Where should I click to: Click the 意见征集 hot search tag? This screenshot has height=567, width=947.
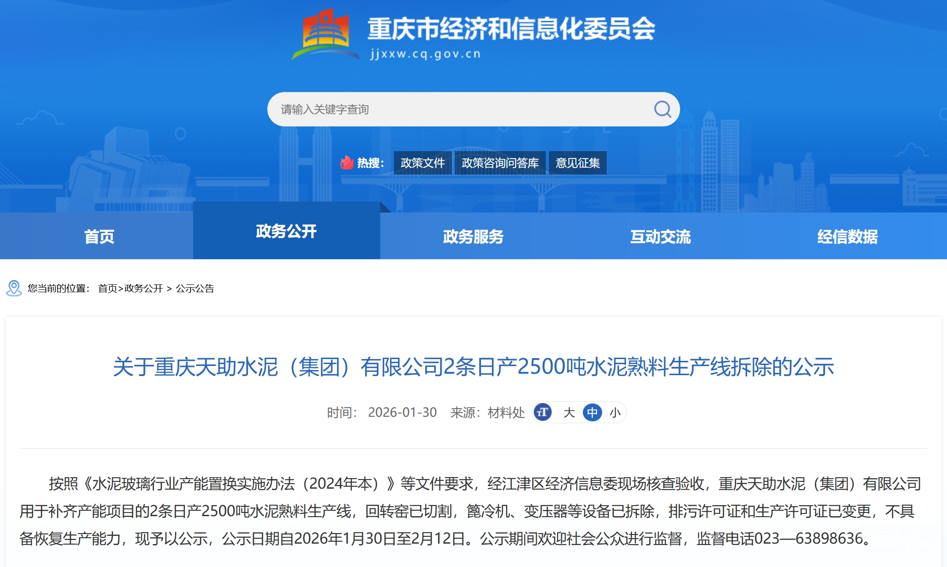click(x=577, y=163)
